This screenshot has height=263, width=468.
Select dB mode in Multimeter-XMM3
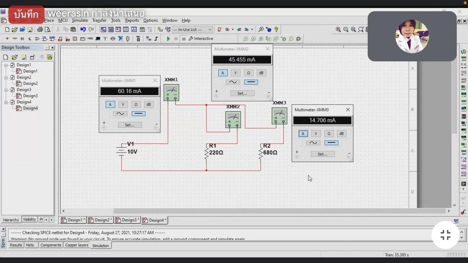coord(341,134)
